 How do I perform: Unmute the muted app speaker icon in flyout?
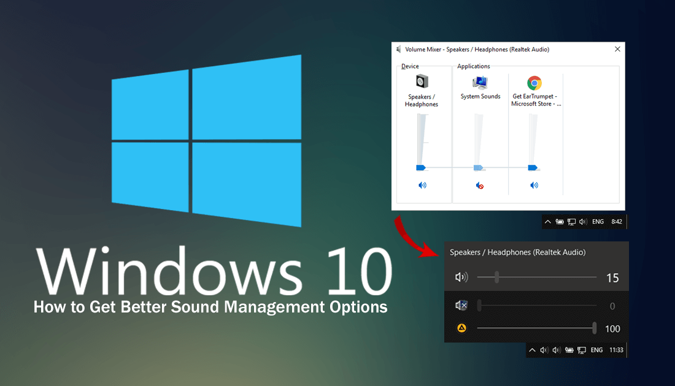pyautogui.click(x=461, y=305)
